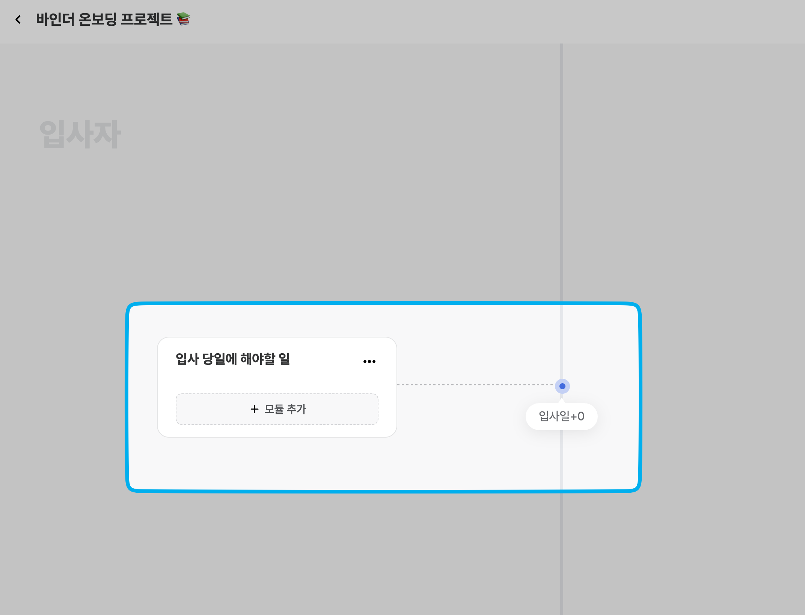Click the 입사일+0 date bubble
The image size is (805, 615).
[561, 417]
